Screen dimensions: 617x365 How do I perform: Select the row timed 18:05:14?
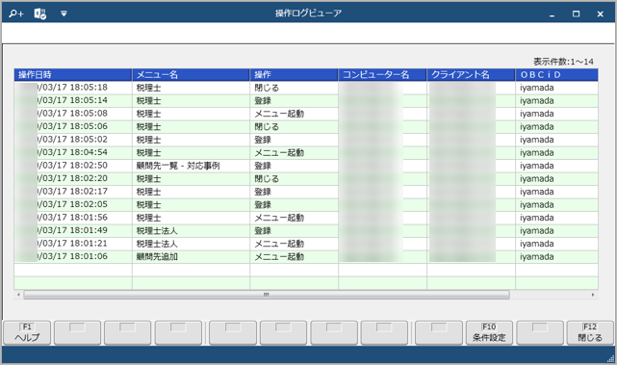point(306,100)
